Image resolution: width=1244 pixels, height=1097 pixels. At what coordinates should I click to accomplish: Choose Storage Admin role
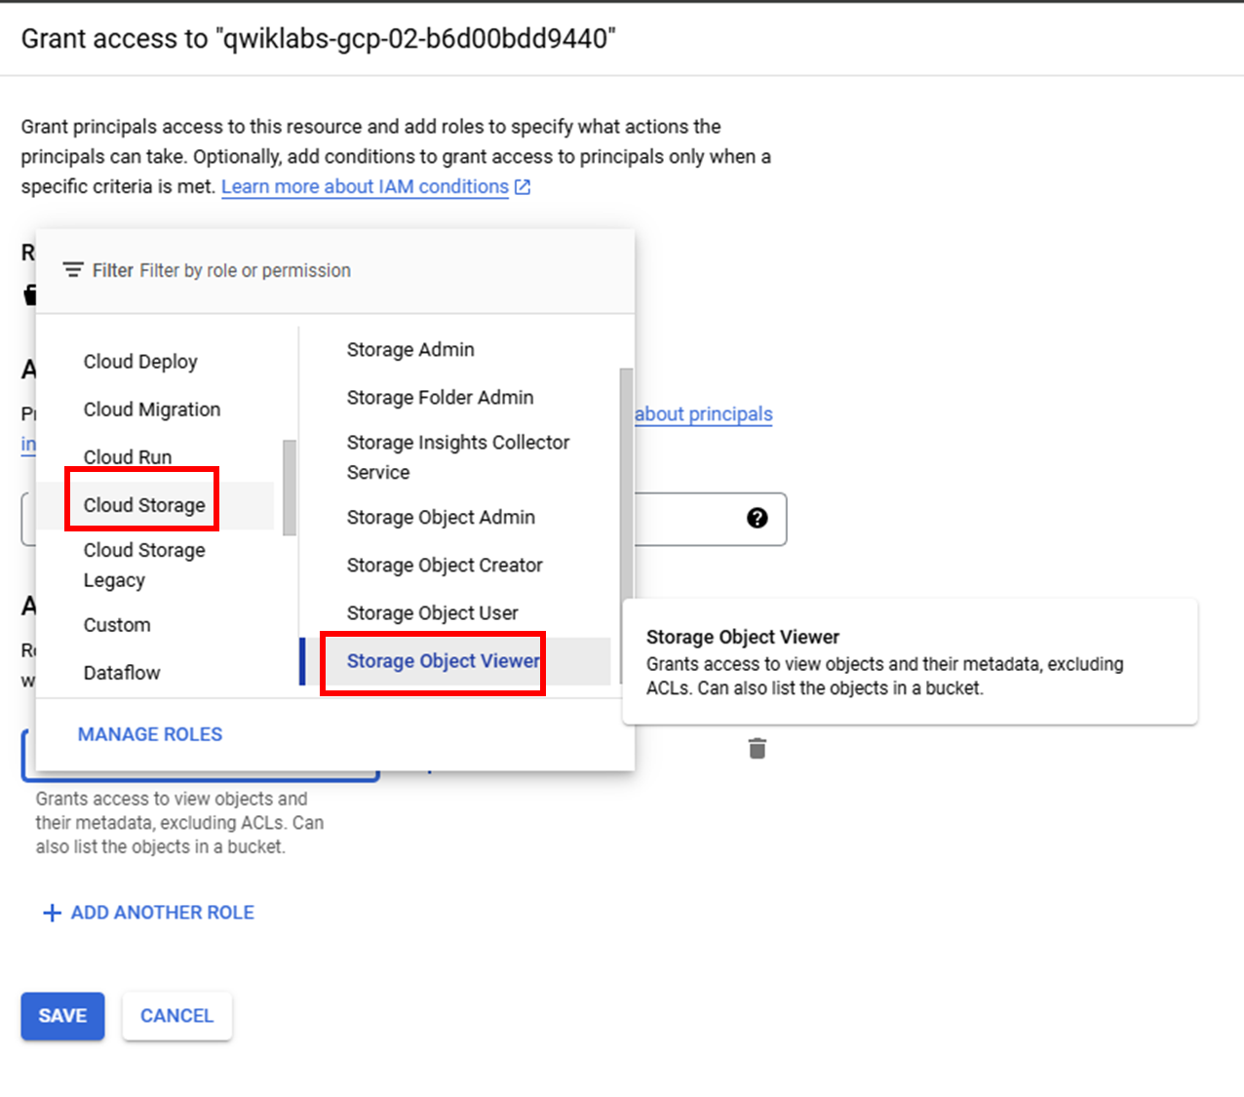point(410,349)
